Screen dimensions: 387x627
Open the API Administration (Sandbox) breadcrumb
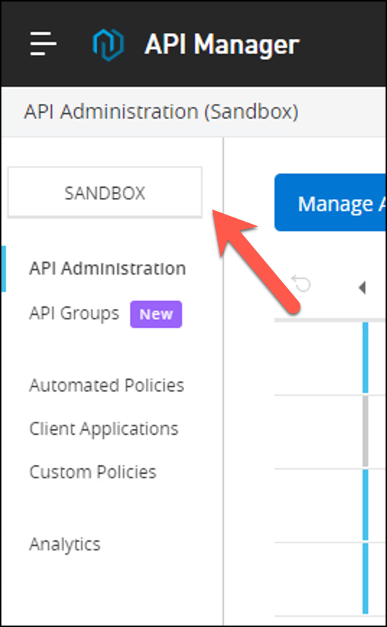(161, 112)
